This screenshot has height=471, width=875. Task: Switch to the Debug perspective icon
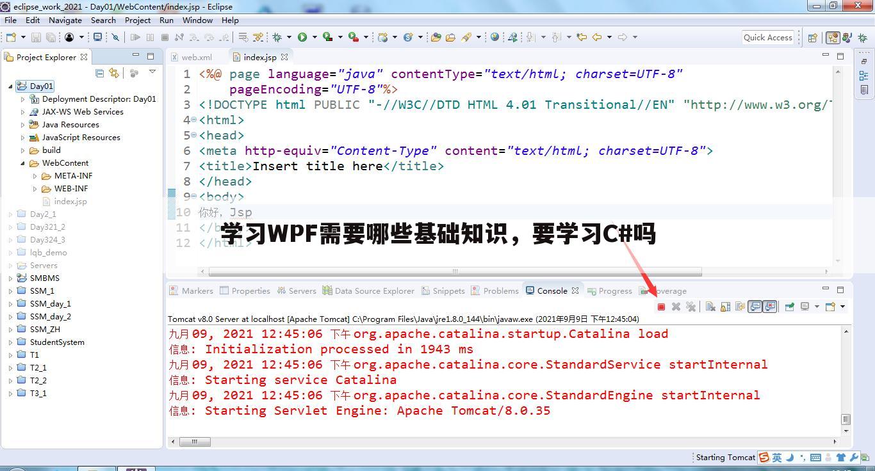click(x=863, y=37)
